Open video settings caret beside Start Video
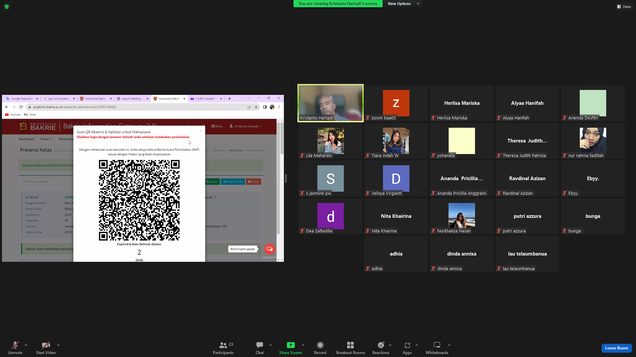This screenshot has width=636, height=357. pyautogui.click(x=58, y=345)
